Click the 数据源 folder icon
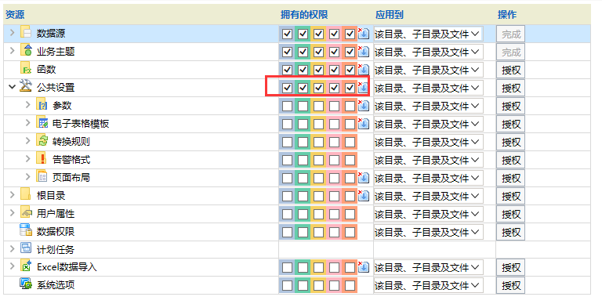This screenshot has height=304, width=602. click(26, 32)
